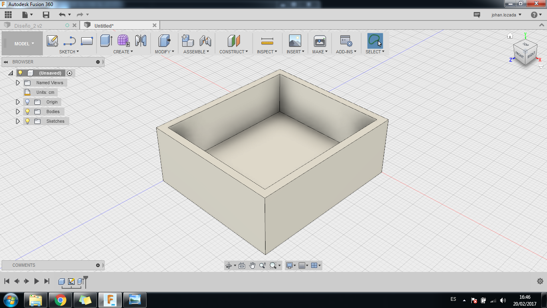This screenshot has width=547, height=308.
Task: Open Grid and Snaps dropdown
Action: (x=304, y=265)
